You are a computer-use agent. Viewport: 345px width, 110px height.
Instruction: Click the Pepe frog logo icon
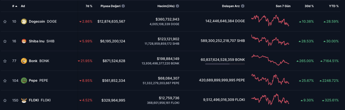[24, 81]
